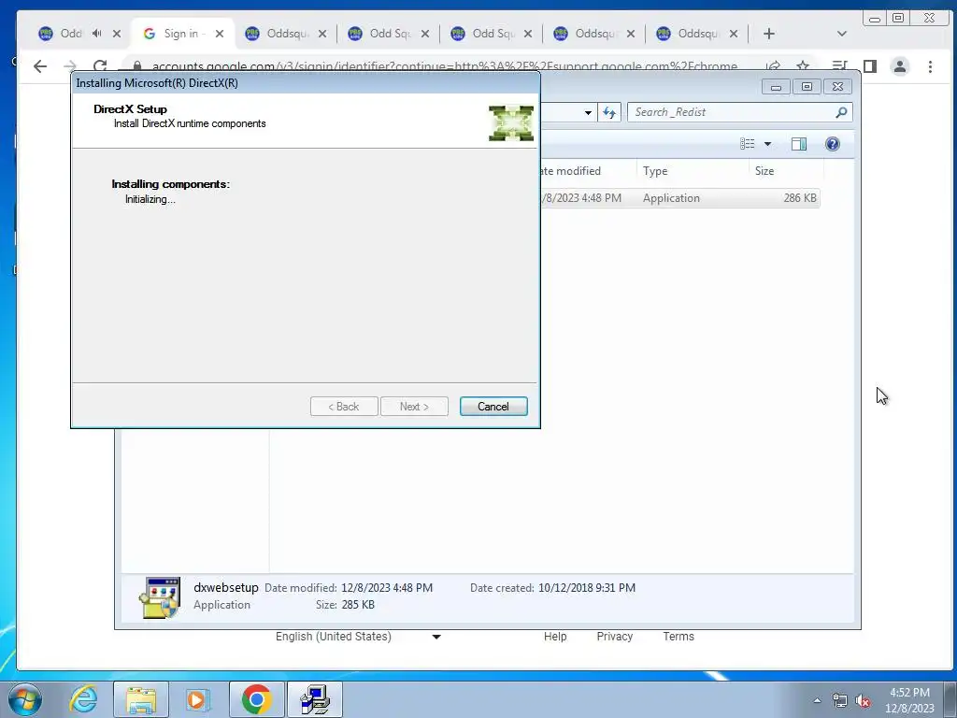Go back in Chrome browser
The image size is (957, 718).
point(40,66)
